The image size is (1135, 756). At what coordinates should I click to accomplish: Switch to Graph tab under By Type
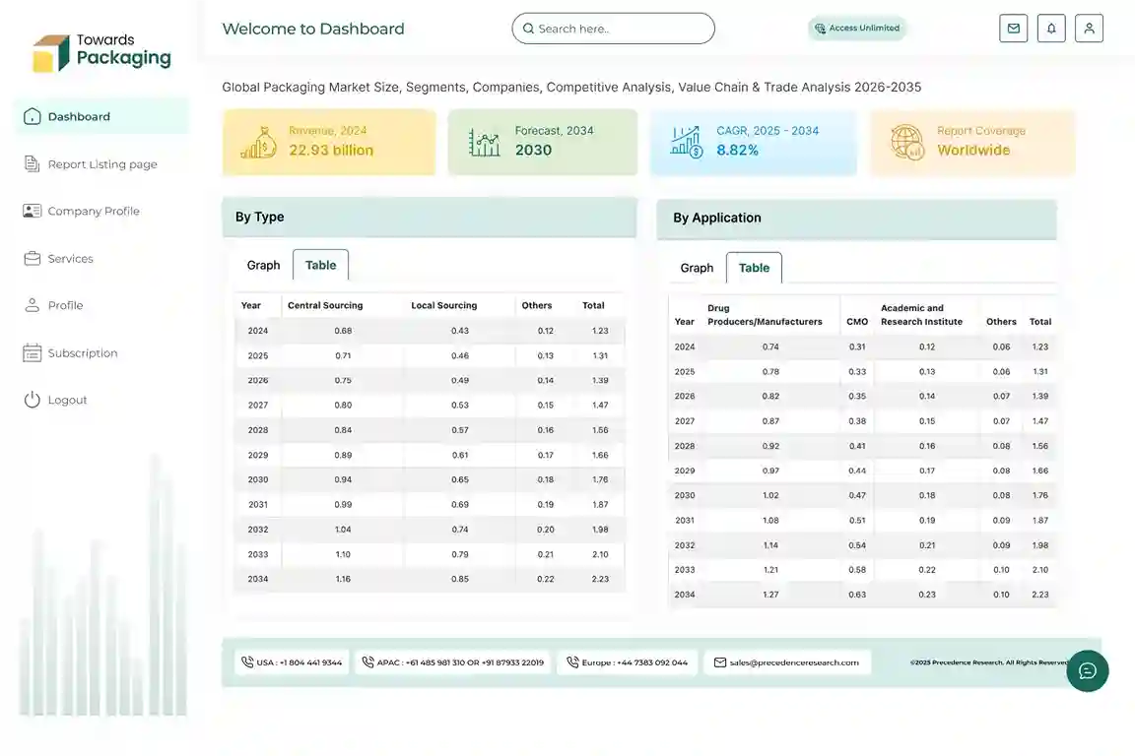point(263,266)
